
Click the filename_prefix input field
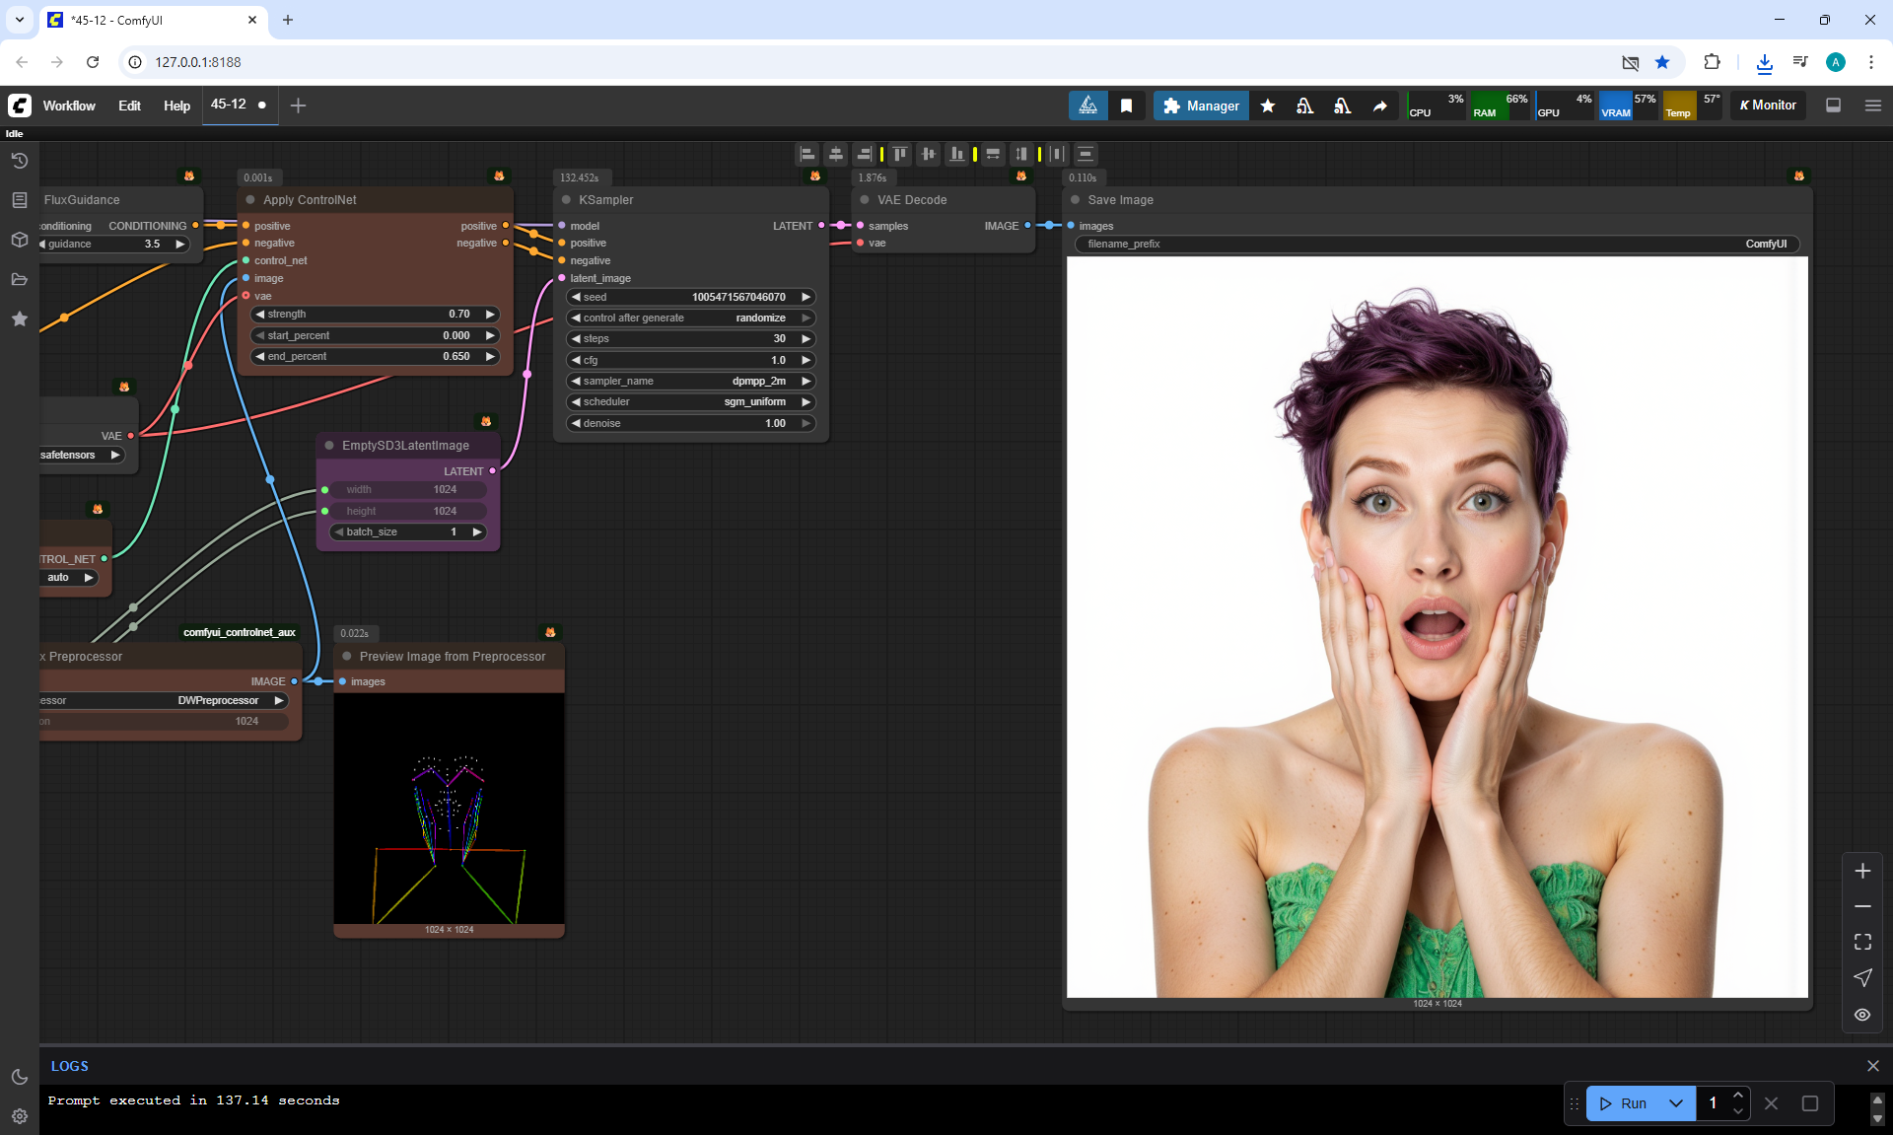1436,244
